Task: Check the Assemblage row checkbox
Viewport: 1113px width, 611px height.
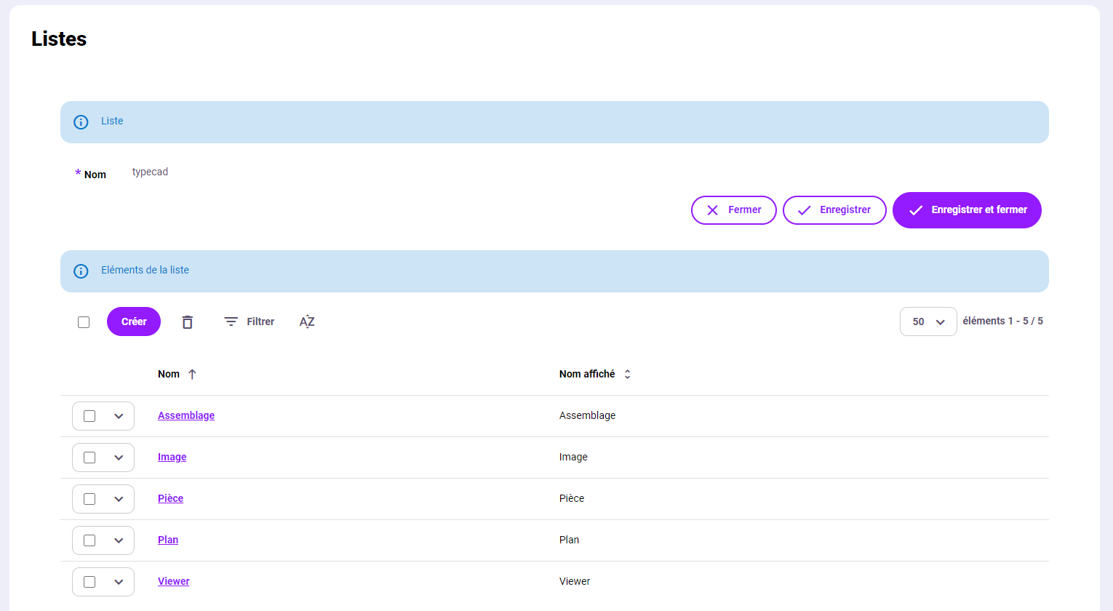Action: [x=89, y=416]
